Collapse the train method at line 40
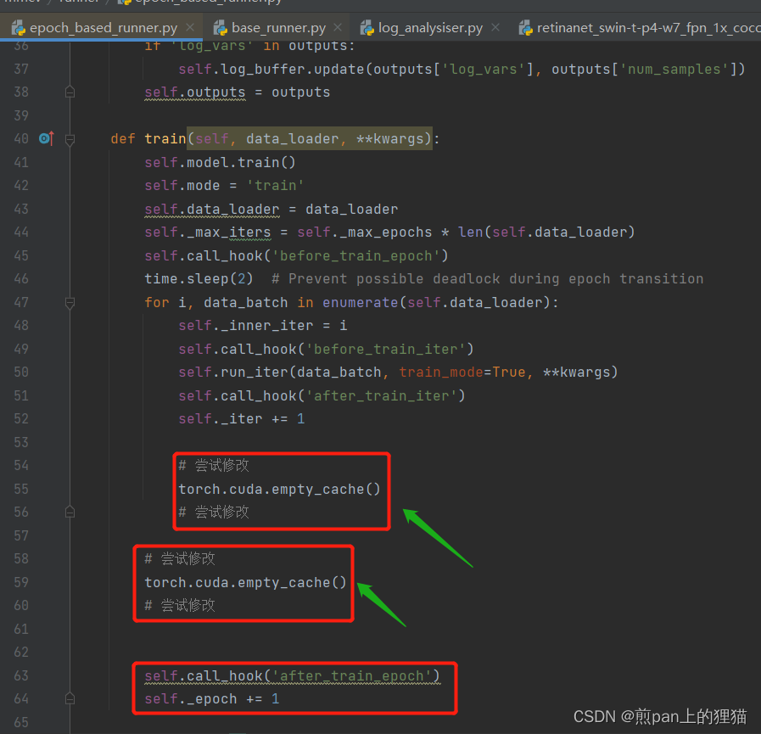 (x=70, y=140)
